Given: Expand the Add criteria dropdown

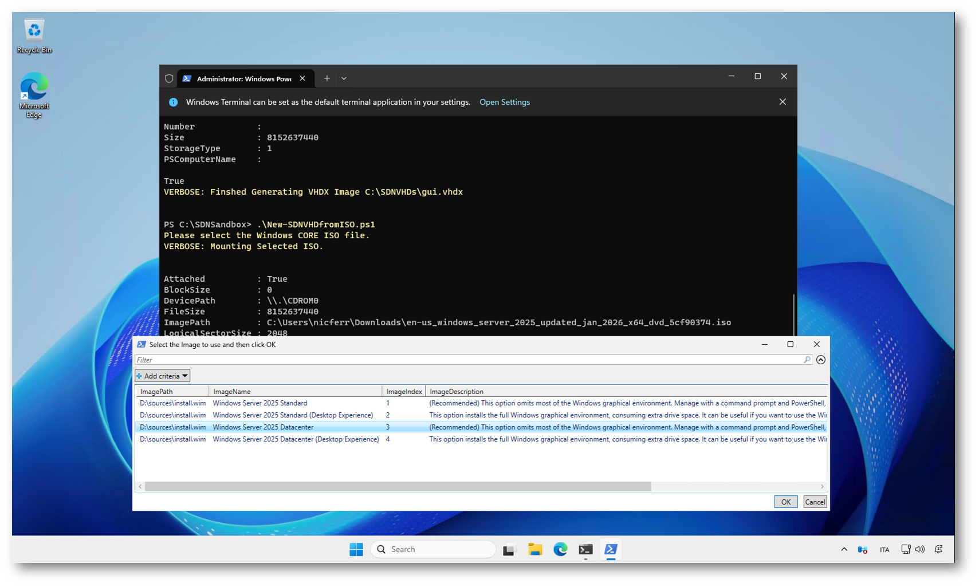Looking at the screenshot, I should coord(163,376).
